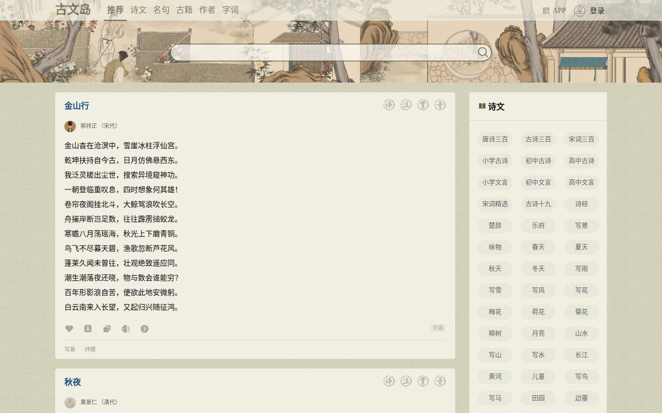Open the 作者 navigation tab
Viewport: 662px width, 413px height.
tap(207, 10)
